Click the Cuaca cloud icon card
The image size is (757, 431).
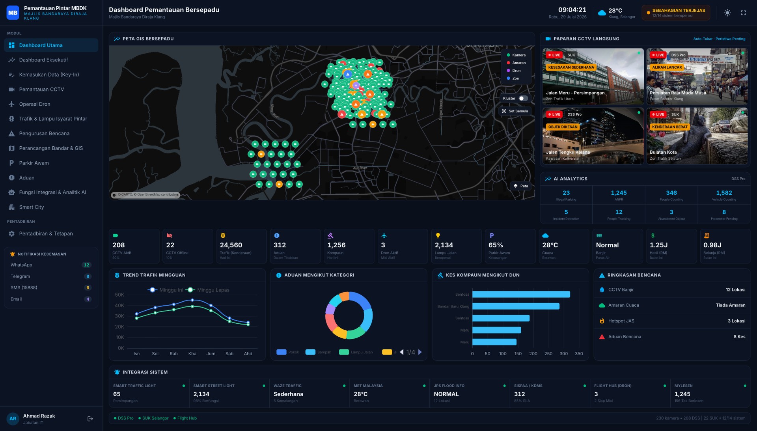point(563,246)
